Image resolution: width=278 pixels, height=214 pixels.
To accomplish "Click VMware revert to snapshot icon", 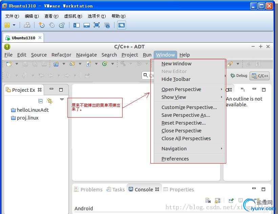I will 52,25.
